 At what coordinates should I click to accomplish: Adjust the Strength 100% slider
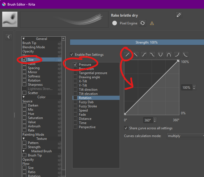click(137, 42)
